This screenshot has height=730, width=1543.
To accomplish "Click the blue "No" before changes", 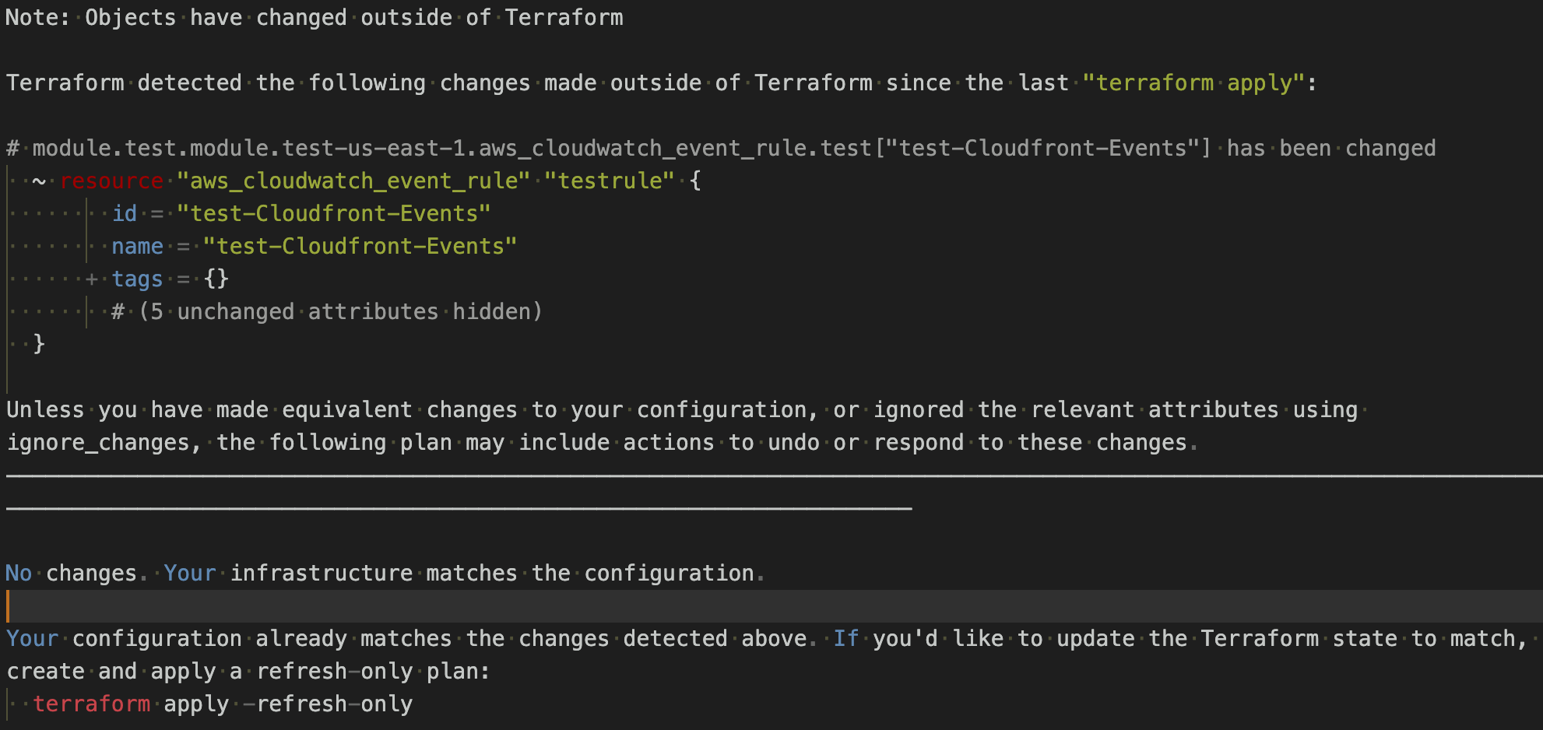I will click(x=19, y=573).
